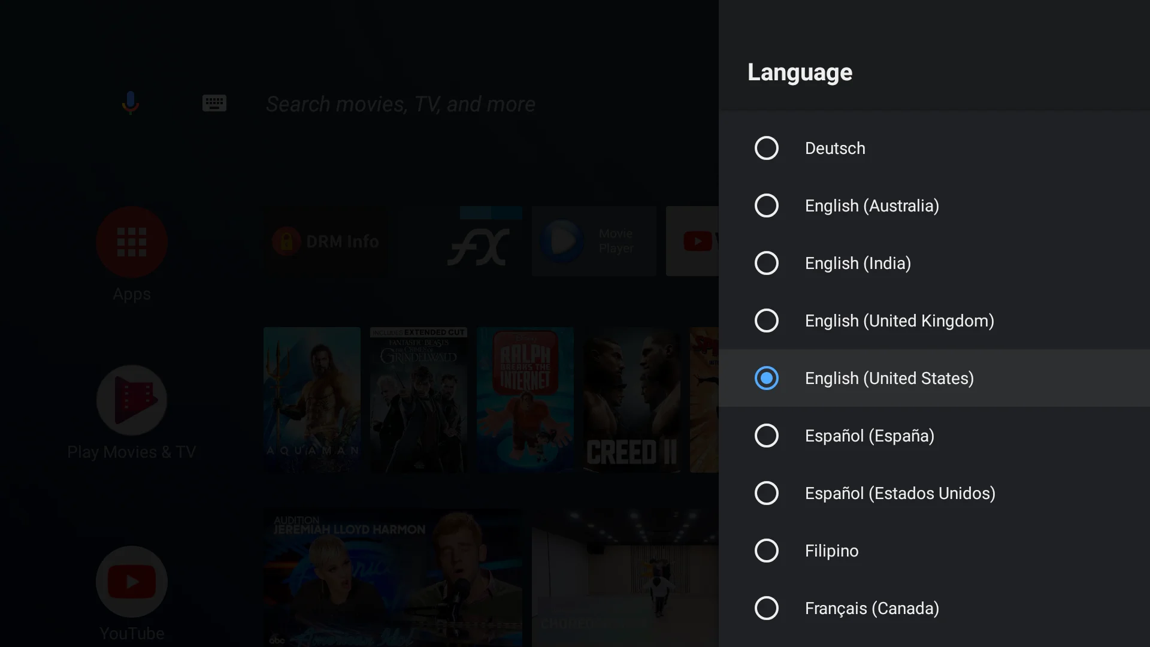Open the Aquaman movie poster
This screenshot has height=647, width=1150.
coord(312,400)
